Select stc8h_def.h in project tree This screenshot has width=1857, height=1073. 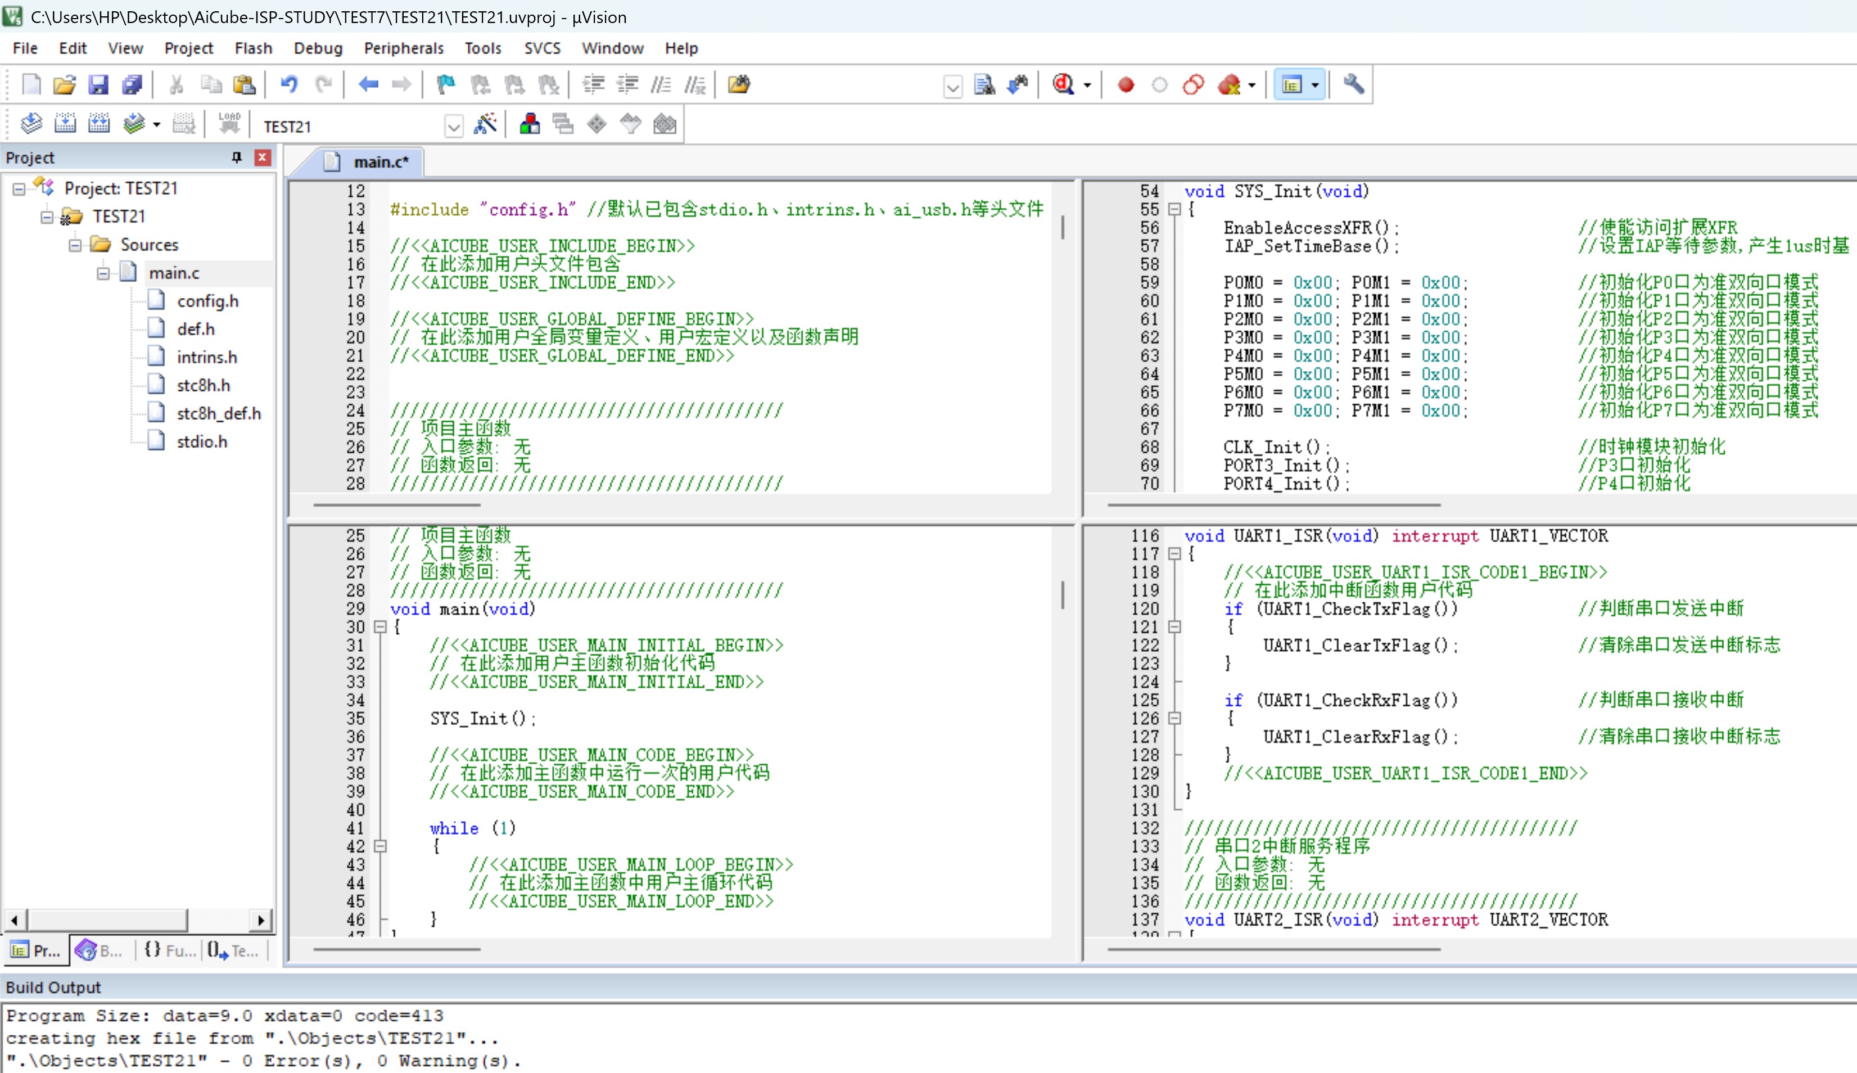pyautogui.click(x=219, y=413)
